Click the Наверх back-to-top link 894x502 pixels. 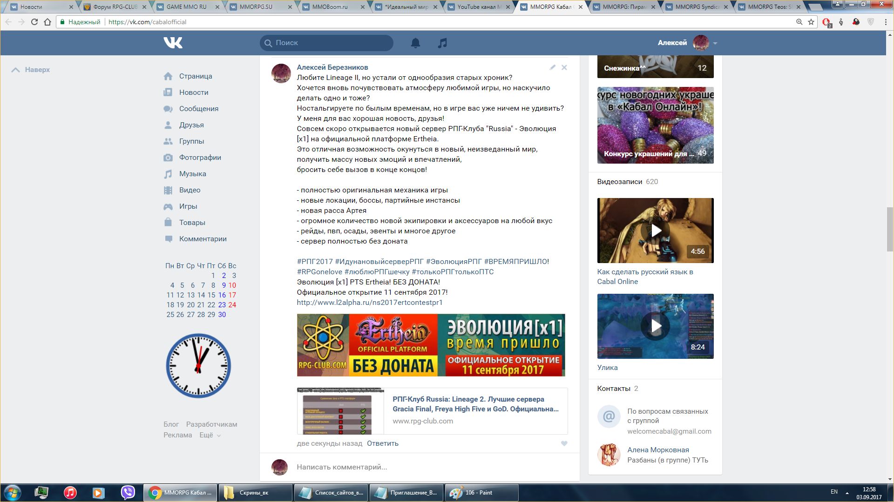31,70
